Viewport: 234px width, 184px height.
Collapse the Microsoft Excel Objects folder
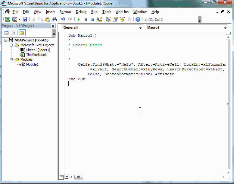(11, 45)
